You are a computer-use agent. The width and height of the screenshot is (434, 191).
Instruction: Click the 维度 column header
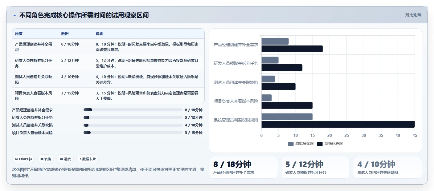[x=19, y=34]
